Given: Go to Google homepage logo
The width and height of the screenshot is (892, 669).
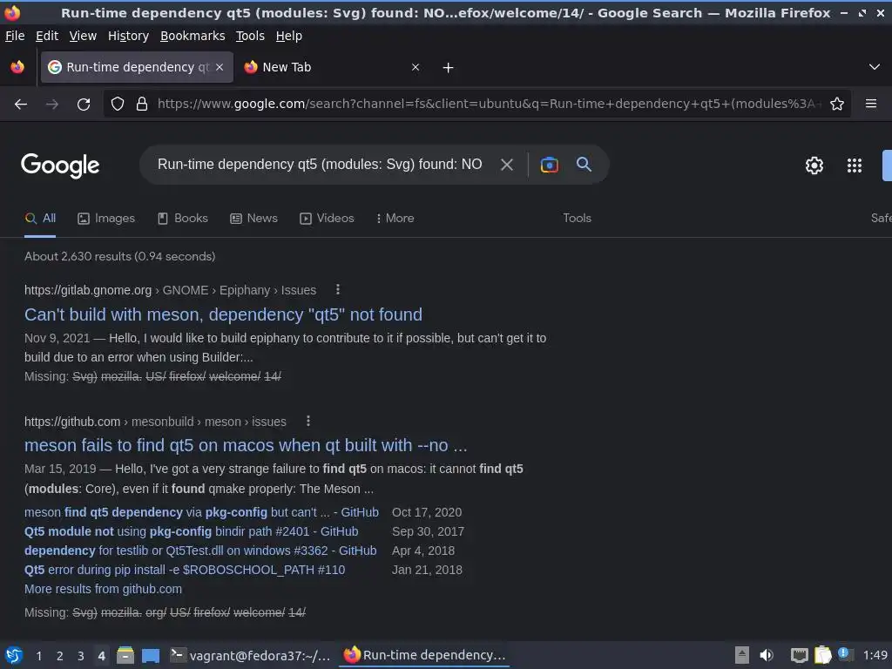Looking at the screenshot, I should [x=60, y=166].
